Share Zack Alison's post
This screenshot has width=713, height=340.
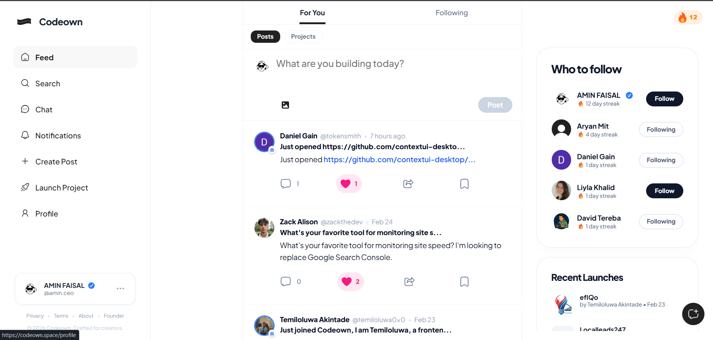click(x=409, y=282)
